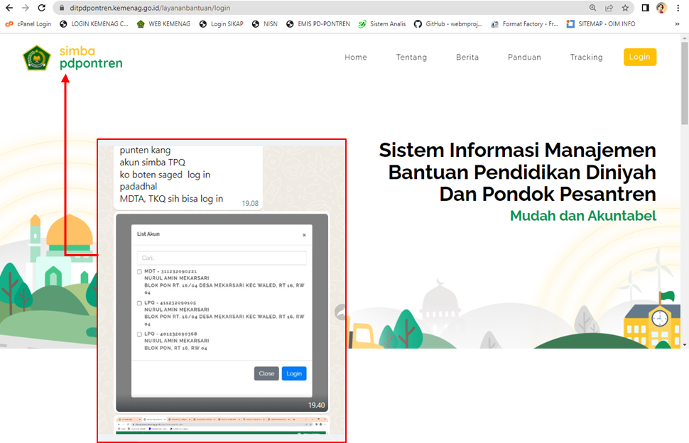Click the 'Mudah dan Akuntabel' tagline
Viewport: 689px width, 443px height.
(x=583, y=216)
